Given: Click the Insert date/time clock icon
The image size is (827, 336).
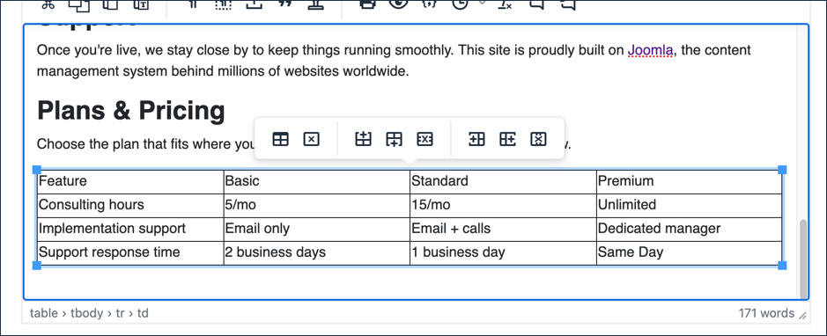Looking at the screenshot, I should [460, 4].
